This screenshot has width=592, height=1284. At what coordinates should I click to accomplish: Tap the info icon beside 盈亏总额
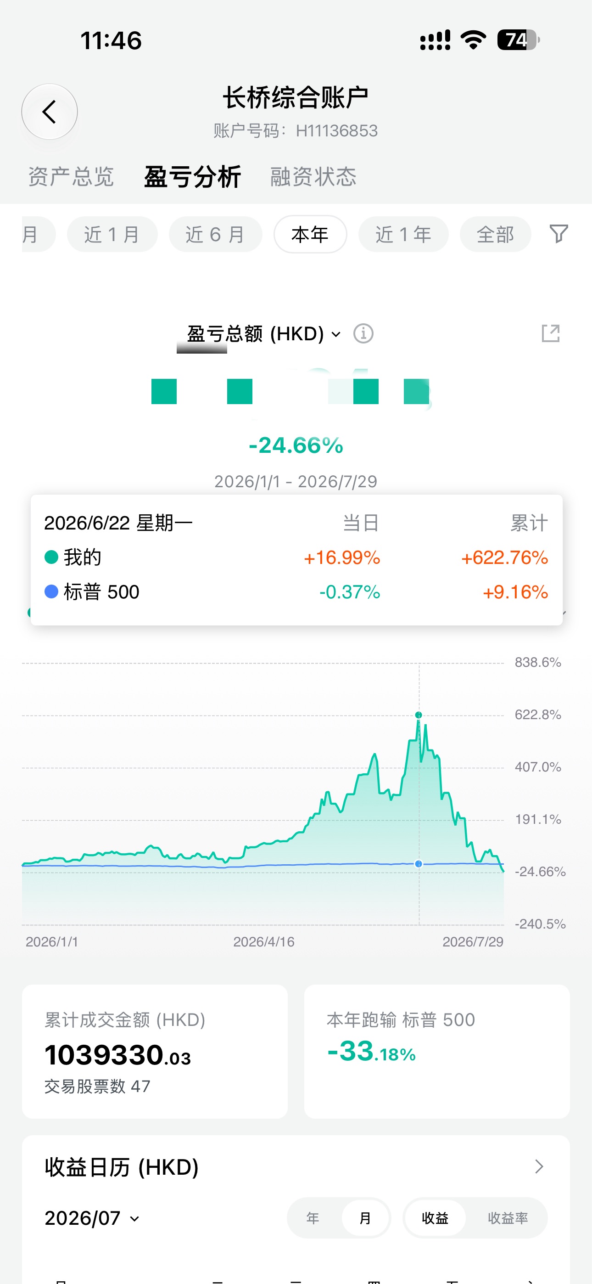363,333
